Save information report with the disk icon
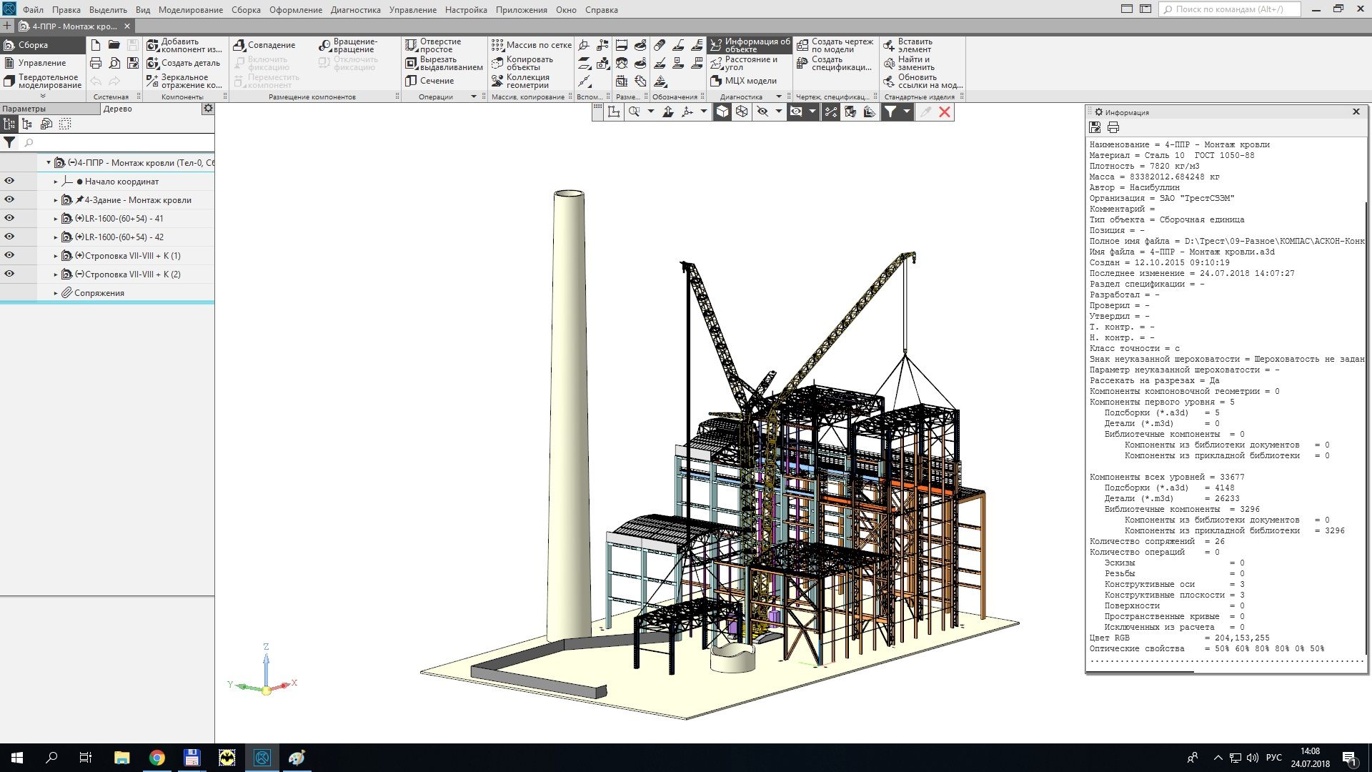The height and width of the screenshot is (772, 1372). click(x=1095, y=127)
